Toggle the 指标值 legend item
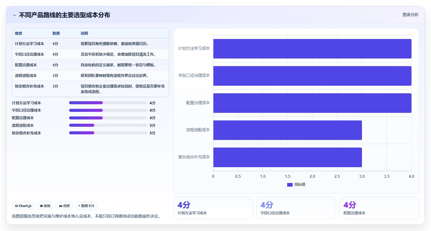 (x=296, y=184)
